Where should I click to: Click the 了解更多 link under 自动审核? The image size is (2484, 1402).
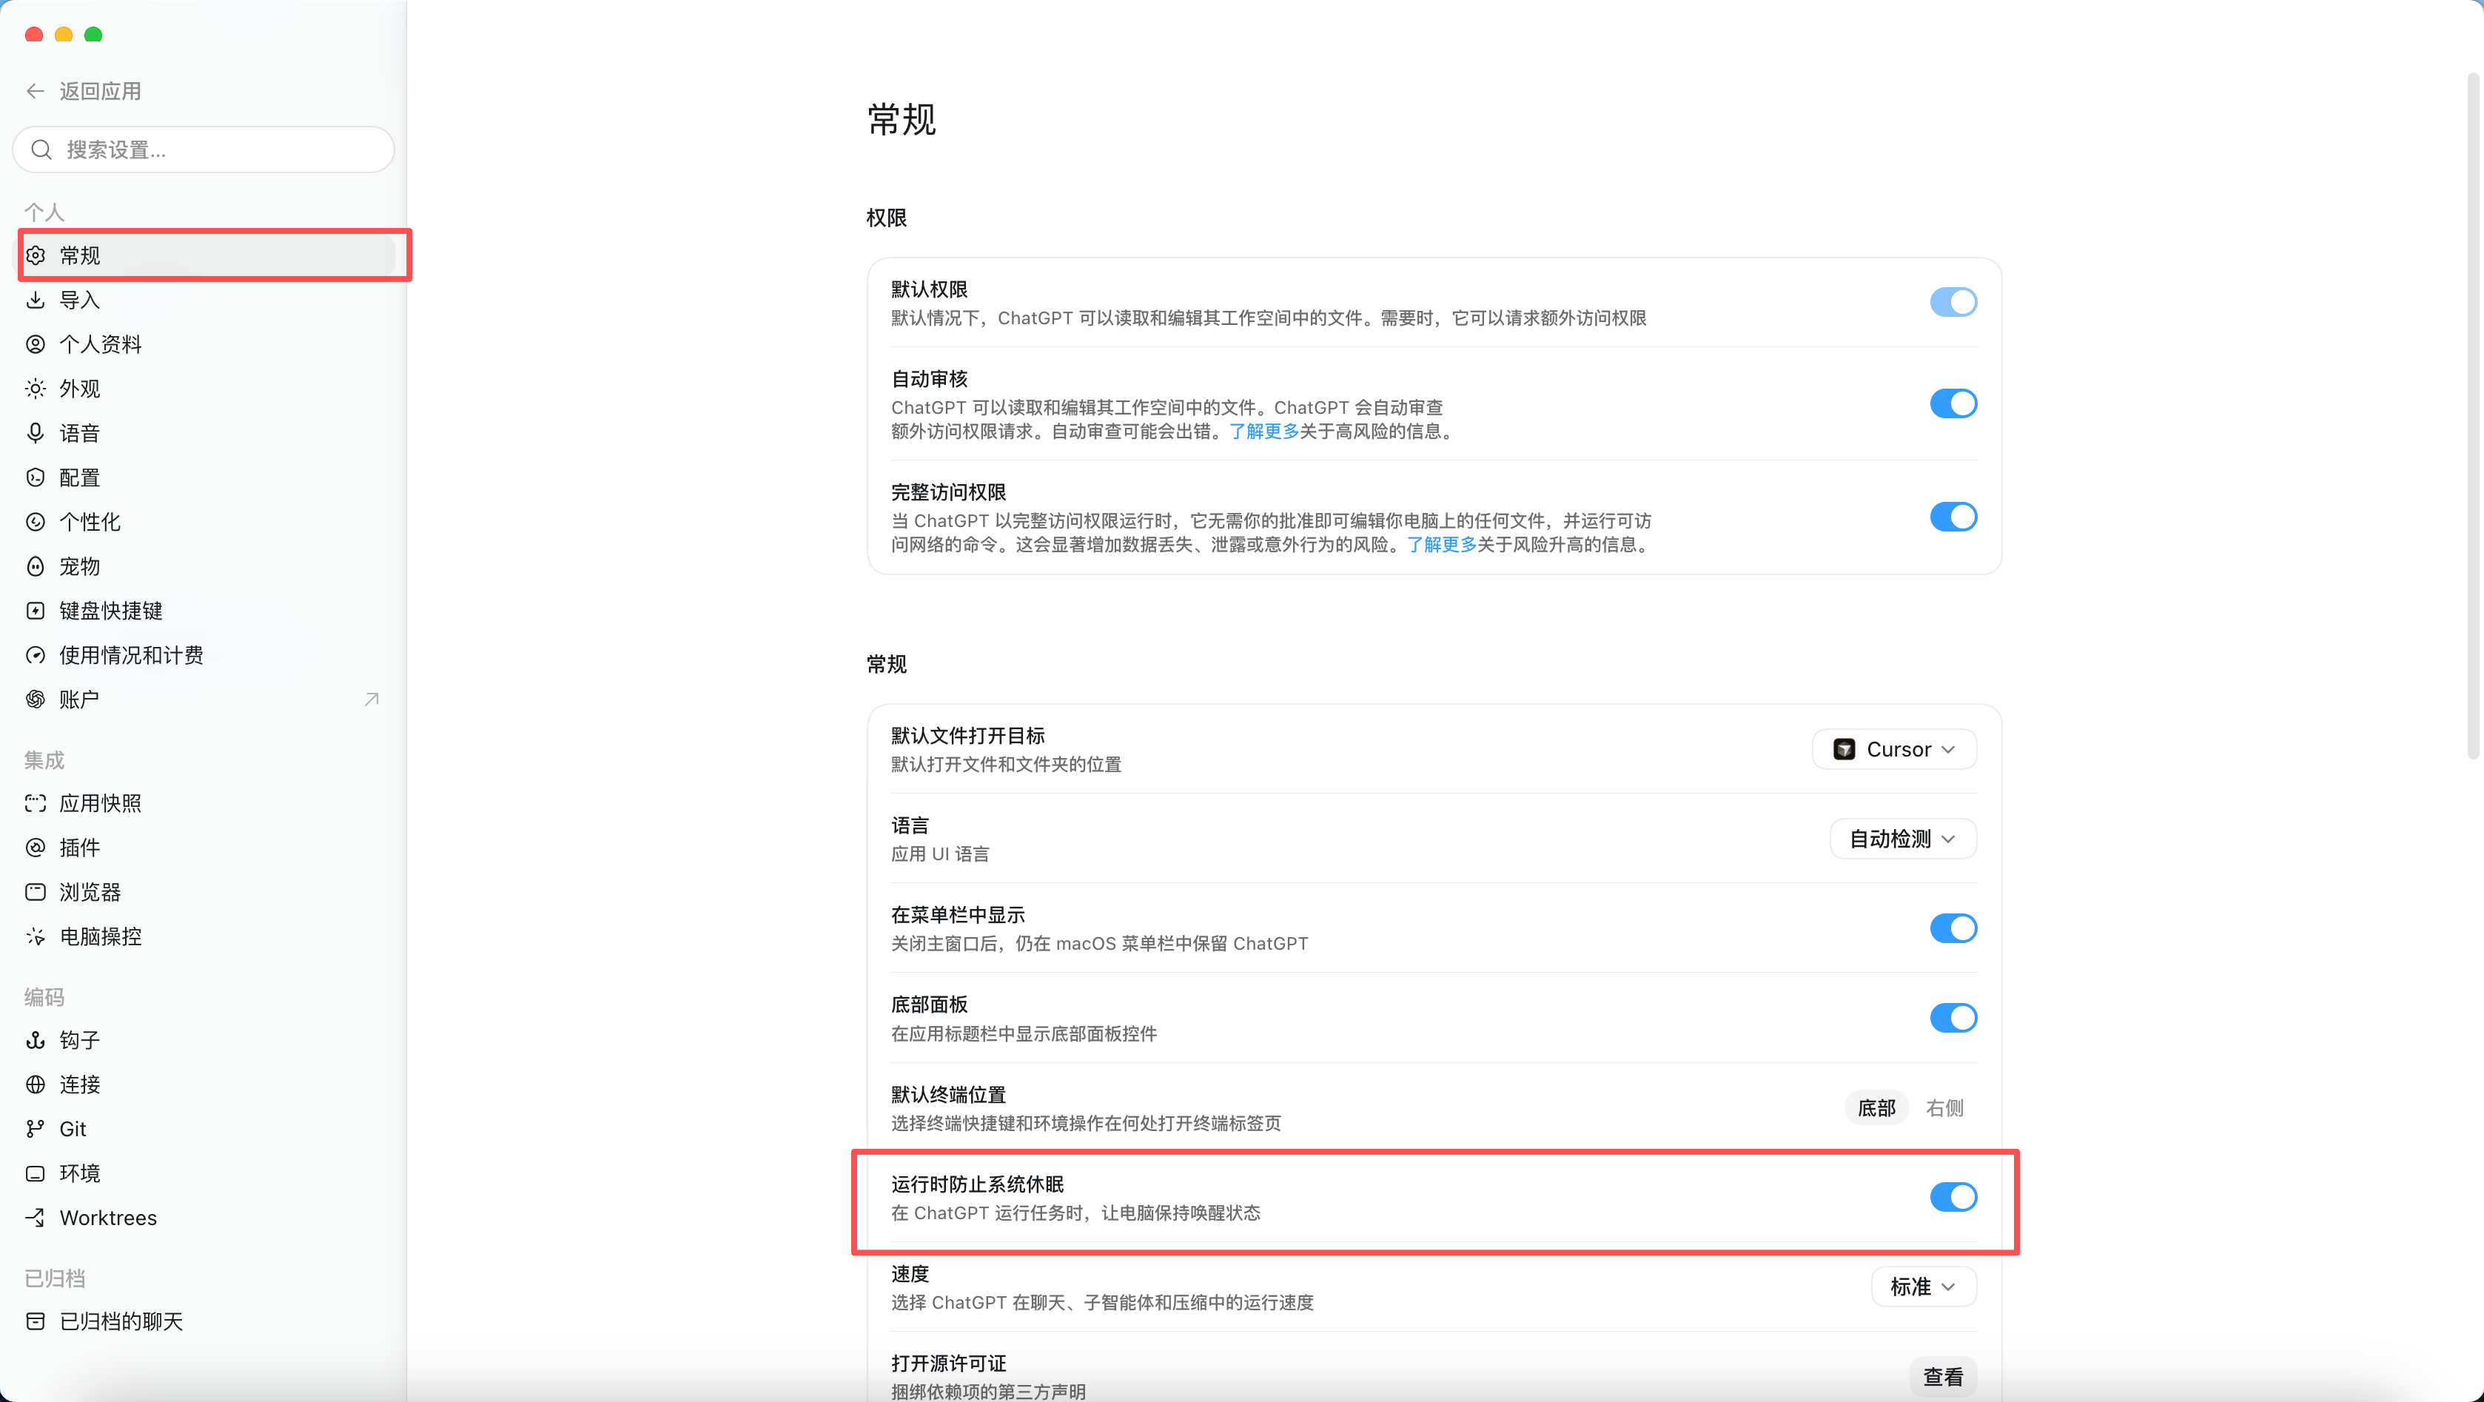pyautogui.click(x=1263, y=431)
